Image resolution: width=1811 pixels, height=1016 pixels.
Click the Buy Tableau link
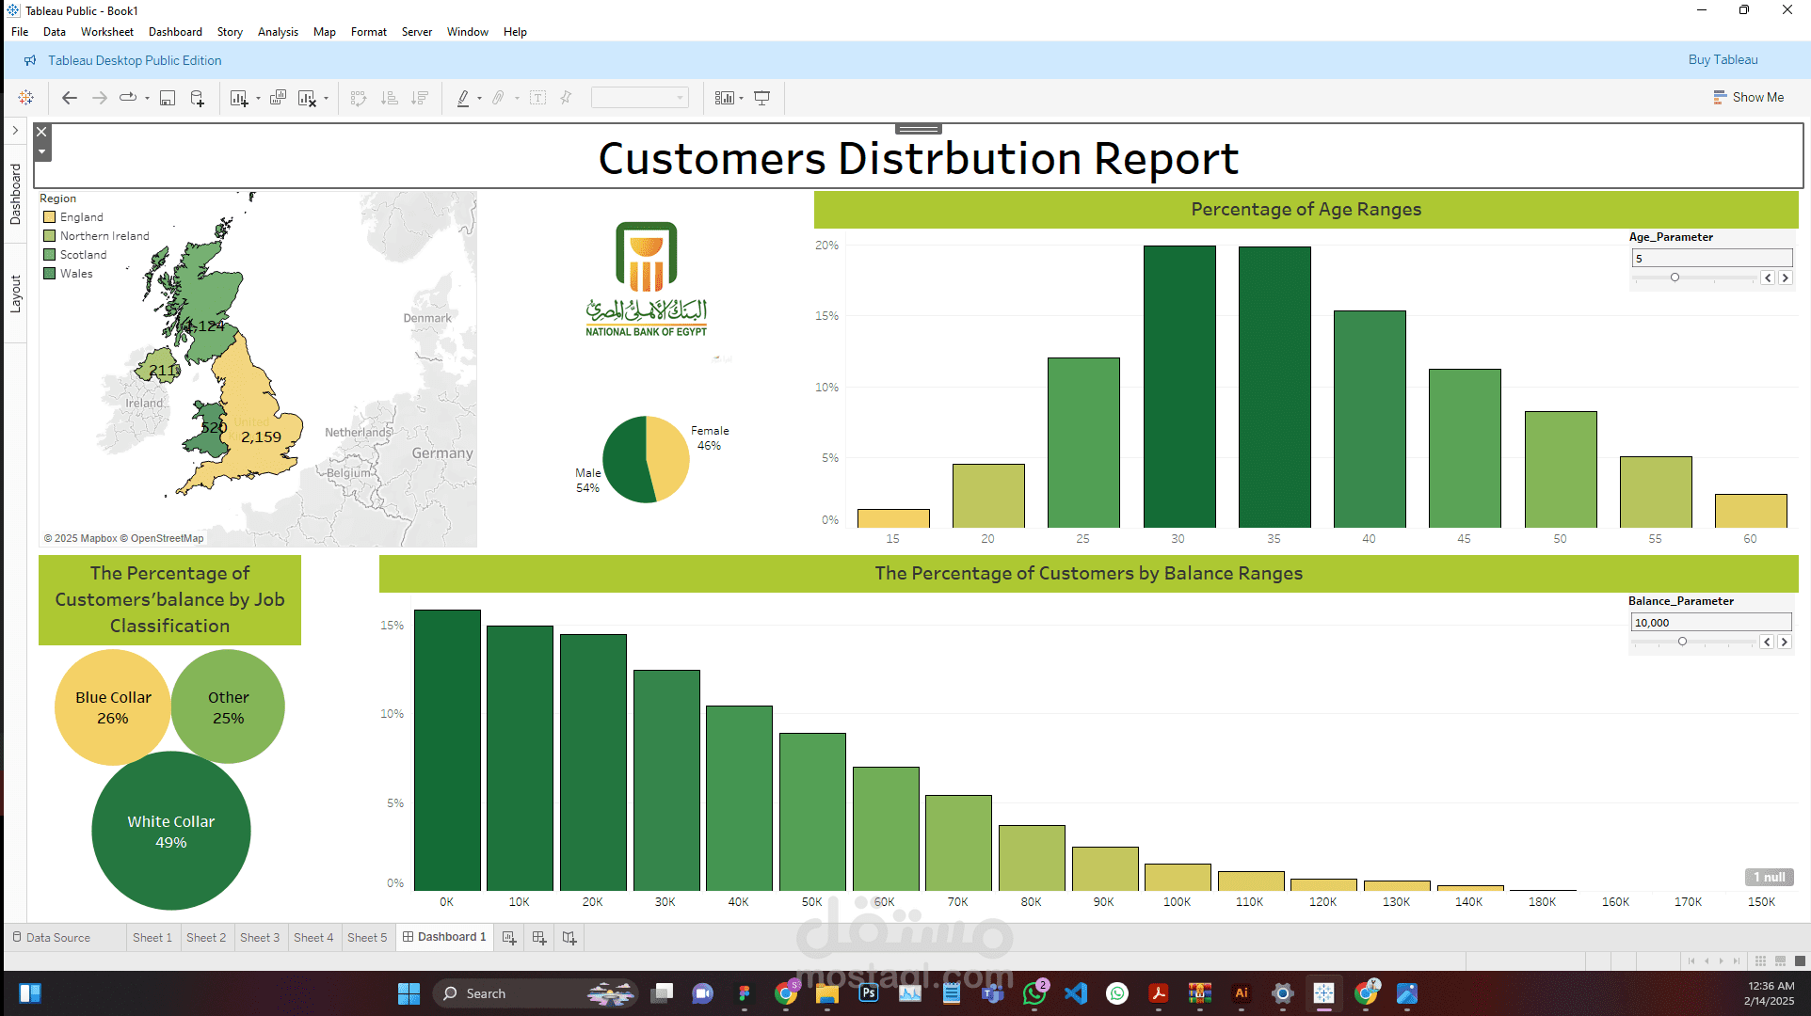[x=1723, y=60]
